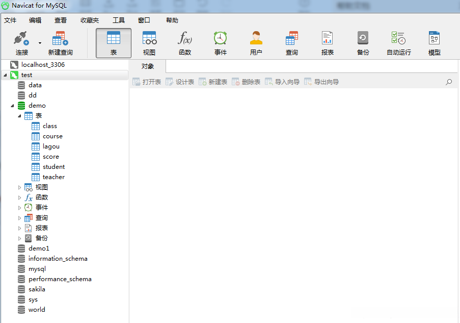Select the sys database
This screenshot has width=460, height=323.
click(x=33, y=300)
